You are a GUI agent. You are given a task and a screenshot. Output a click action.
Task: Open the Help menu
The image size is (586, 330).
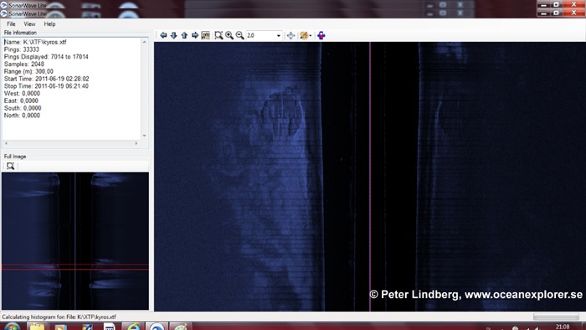(49, 24)
